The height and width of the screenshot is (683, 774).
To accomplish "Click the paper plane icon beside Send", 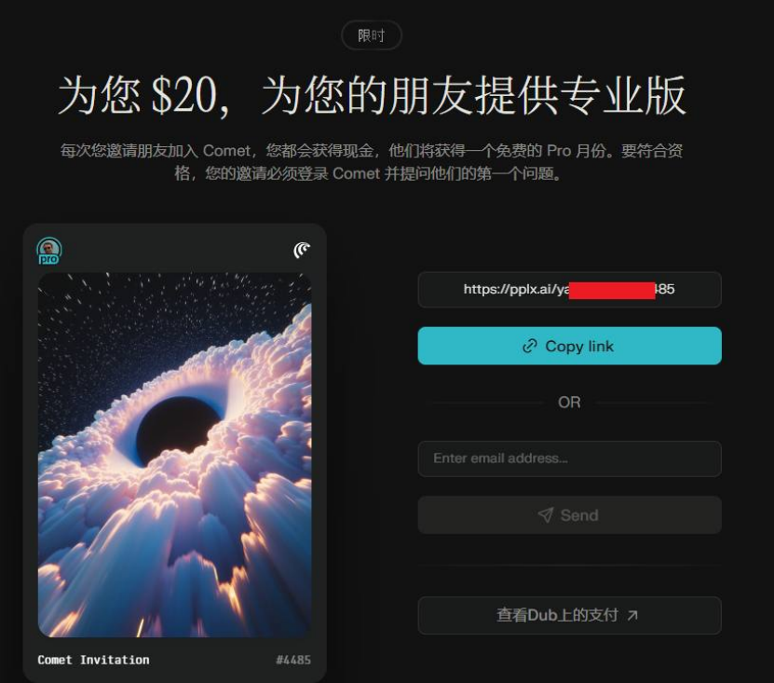I will 546,515.
